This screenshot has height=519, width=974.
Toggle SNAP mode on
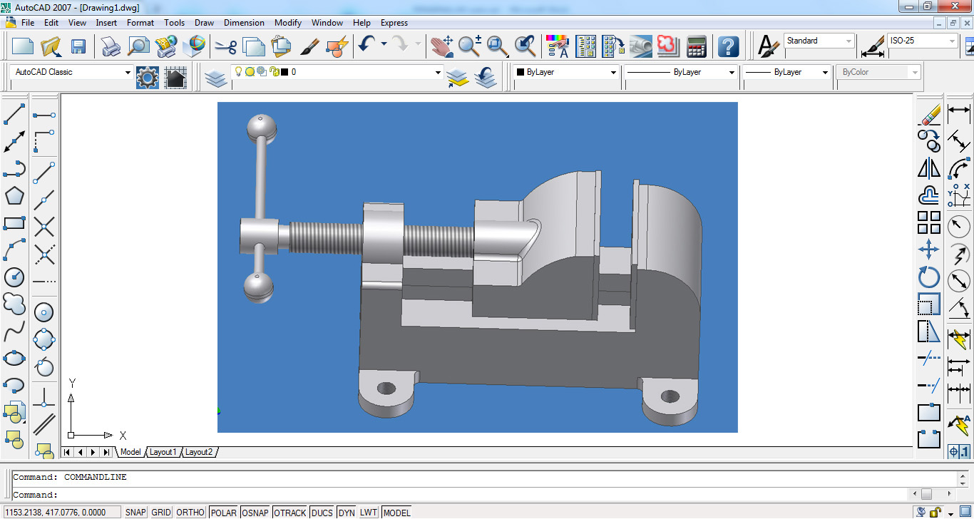click(x=135, y=512)
